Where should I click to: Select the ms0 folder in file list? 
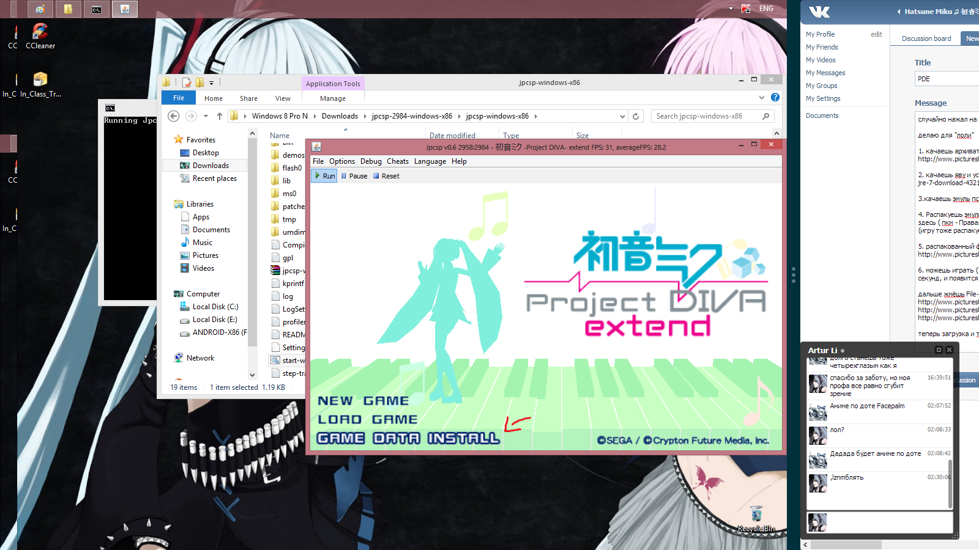pyautogui.click(x=289, y=194)
